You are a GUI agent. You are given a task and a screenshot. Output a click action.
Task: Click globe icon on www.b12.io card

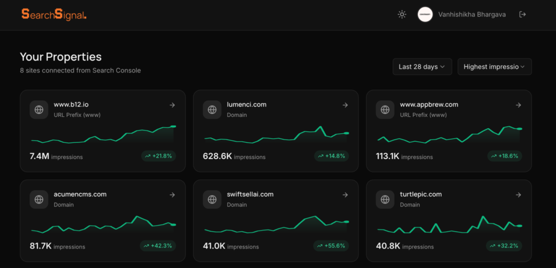coord(39,109)
